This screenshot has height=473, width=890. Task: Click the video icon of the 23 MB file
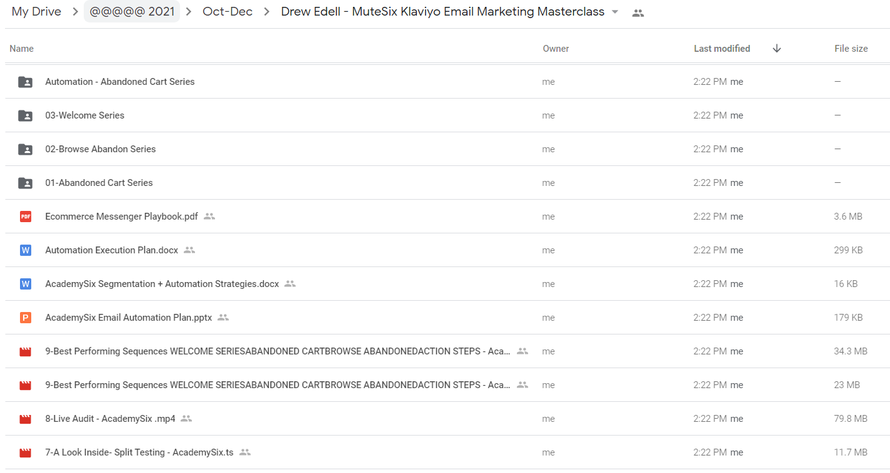pos(25,385)
